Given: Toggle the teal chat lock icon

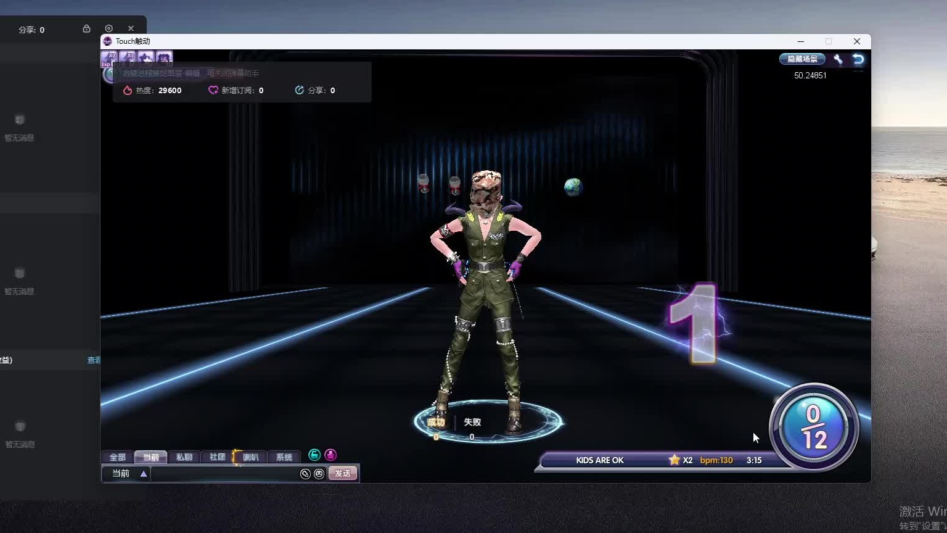Looking at the screenshot, I should pos(314,455).
